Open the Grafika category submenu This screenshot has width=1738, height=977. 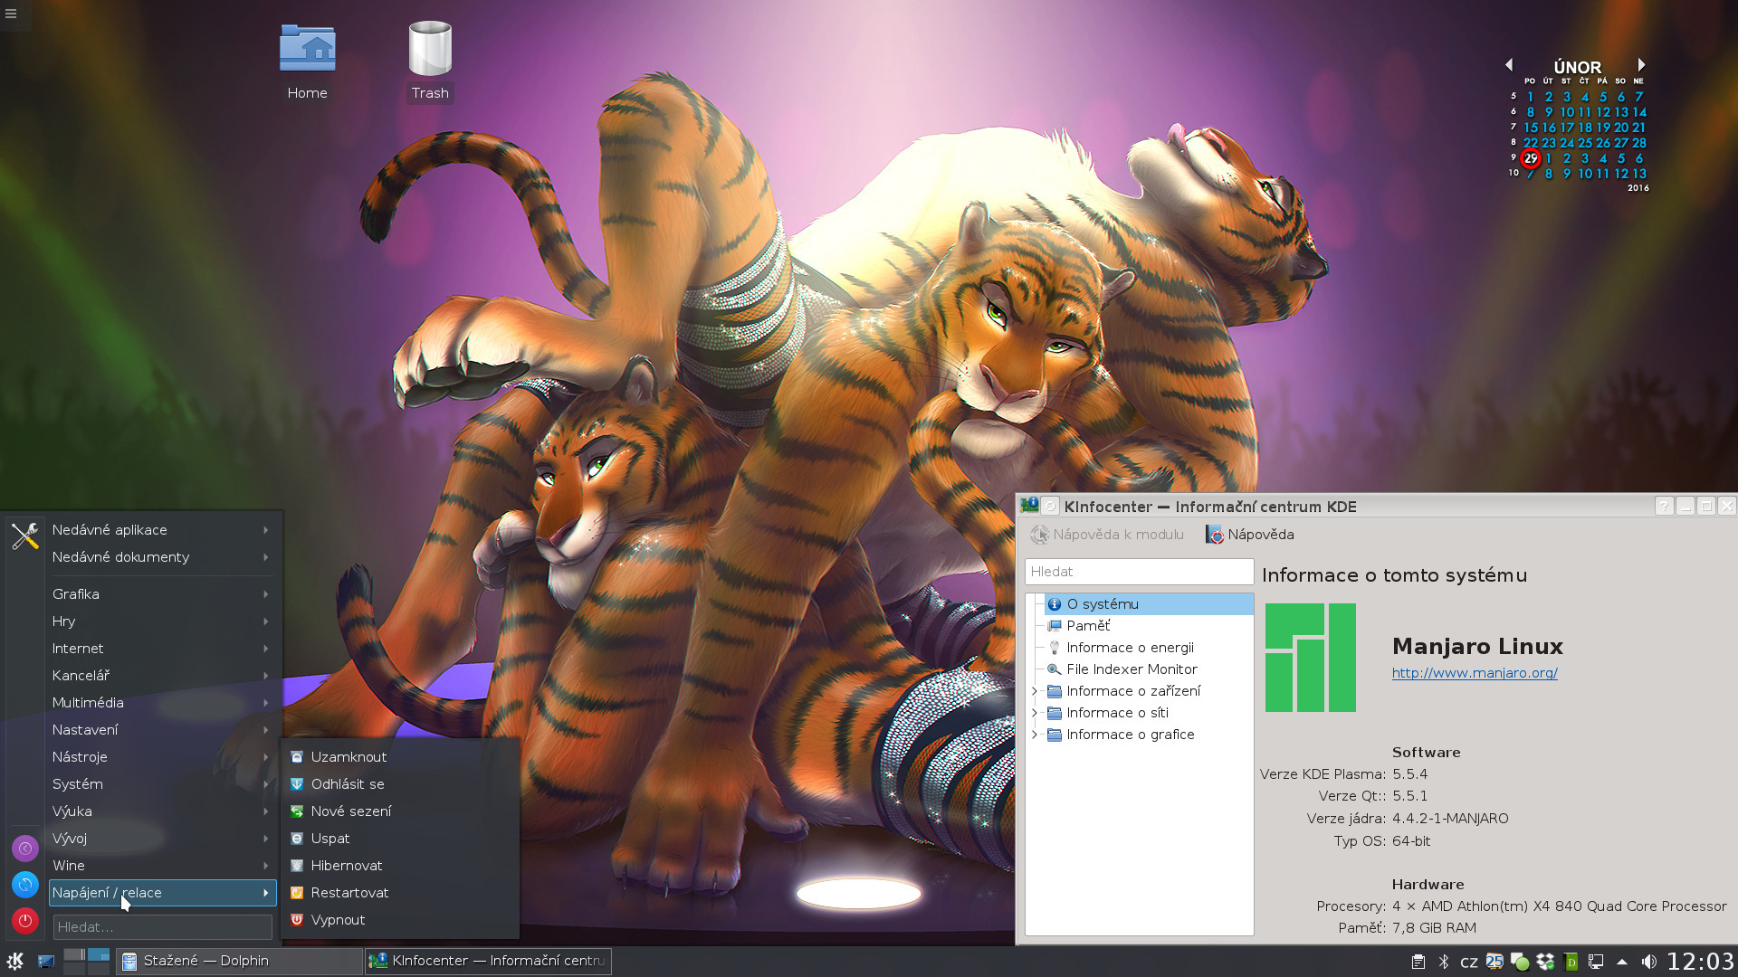pyautogui.click(x=162, y=594)
